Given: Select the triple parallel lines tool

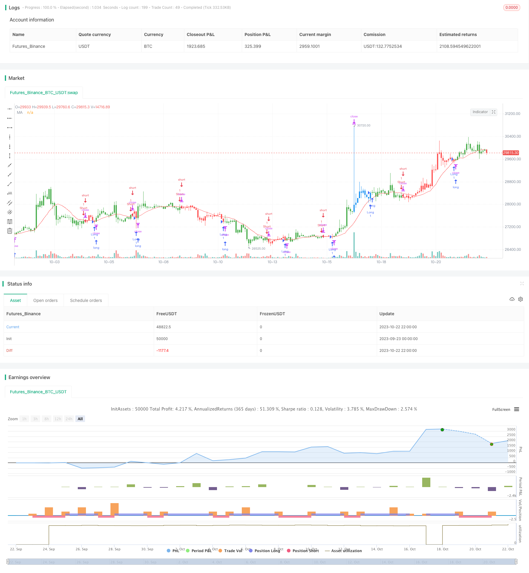Looking at the screenshot, I should [x=10, y=212].
